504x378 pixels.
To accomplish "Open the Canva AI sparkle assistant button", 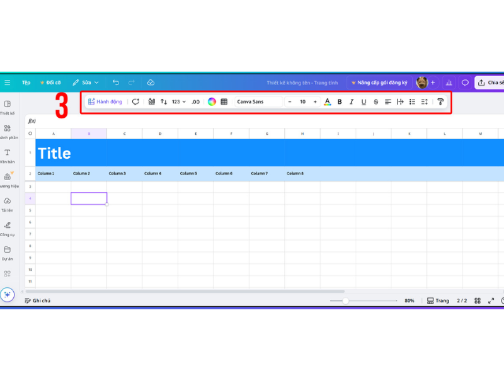I will click(7, 294).
